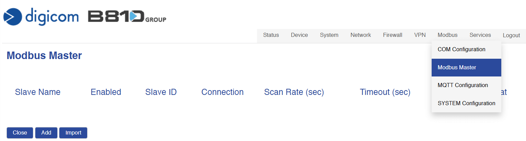Click the Digicom logo

(x=41, y=16)
